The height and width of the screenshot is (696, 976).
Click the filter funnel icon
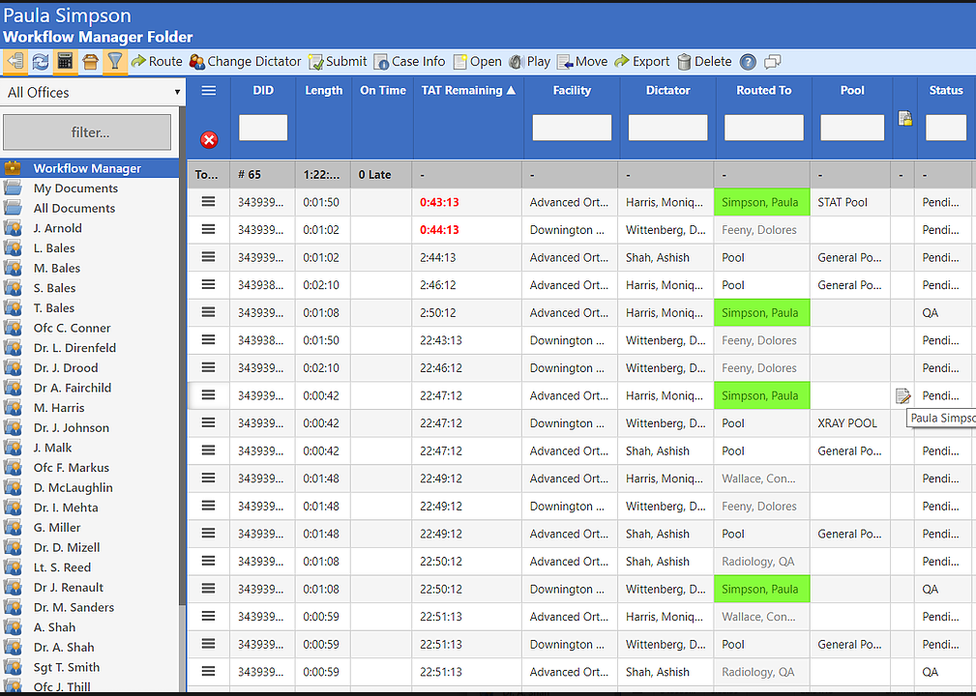tap(115, 61)
